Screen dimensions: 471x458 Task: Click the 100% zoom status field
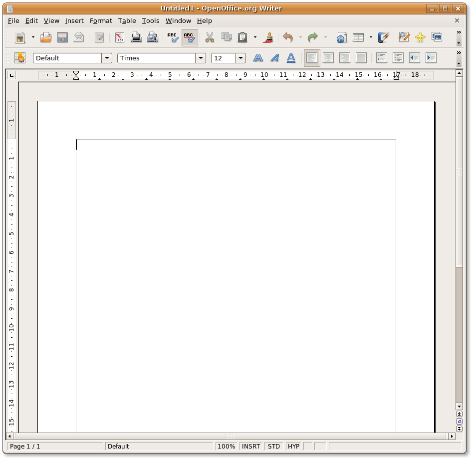click(x=226, y=447)
